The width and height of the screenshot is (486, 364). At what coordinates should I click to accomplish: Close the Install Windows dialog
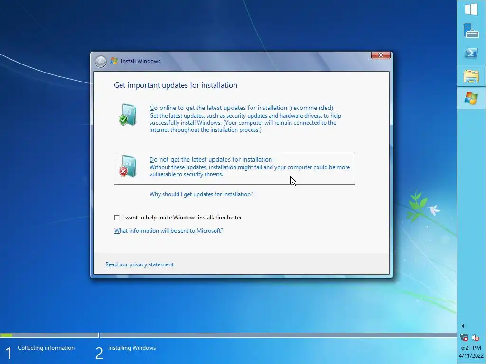(381, 55)
